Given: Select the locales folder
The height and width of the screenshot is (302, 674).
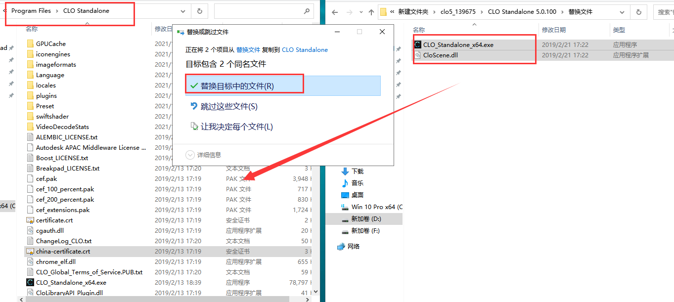Looking at the screenshot, I should click(46, 85).
